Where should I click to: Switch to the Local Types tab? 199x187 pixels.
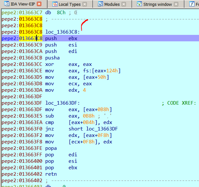[x=70, y=4]
